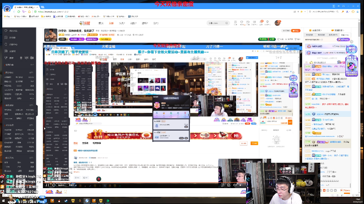Open the 首页 navigation item
This screenshot has height=204, width=364.
tap(101, 23)
